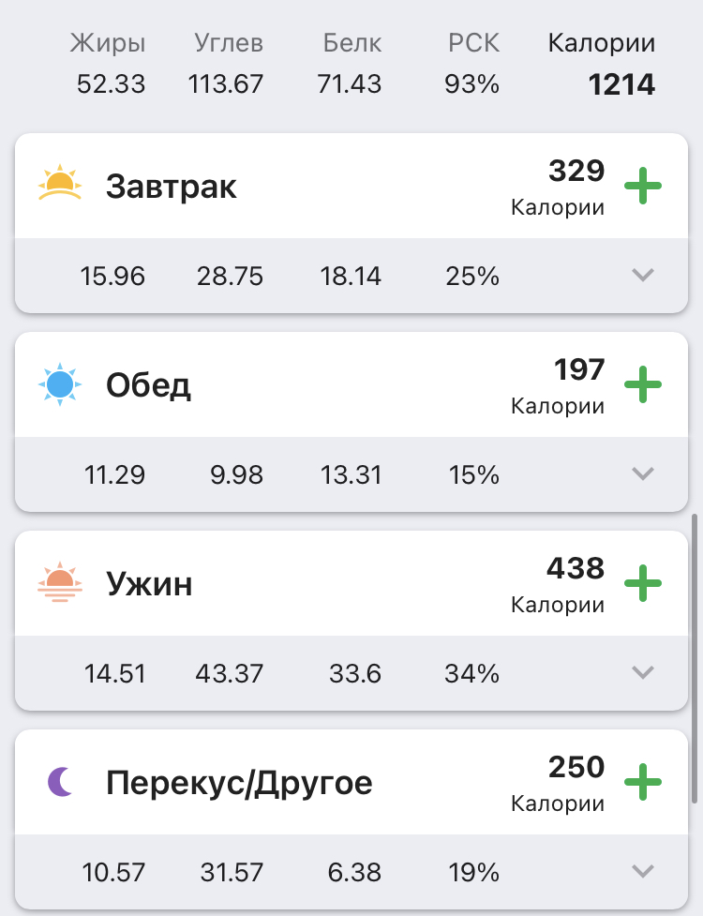Viewport: 703px width, 916px height.
Task: Open the Завтрак meal title
Action: [172, 187]
